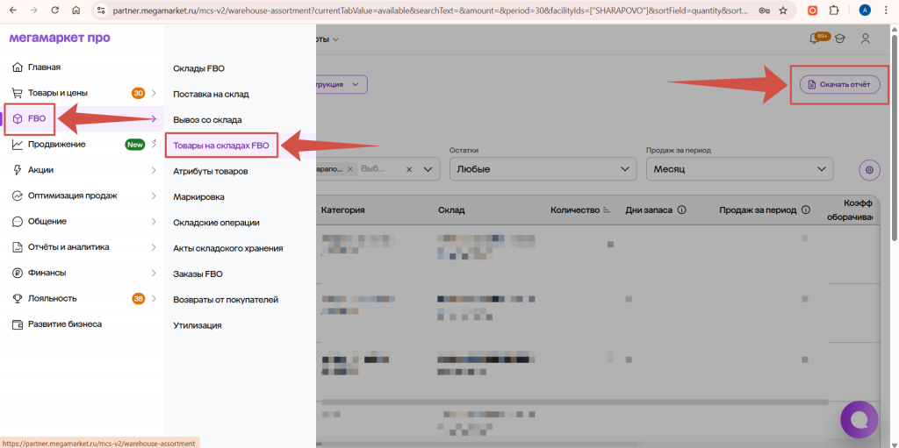
Task: Click the Количество sort icon
Action: click(607, 210)
